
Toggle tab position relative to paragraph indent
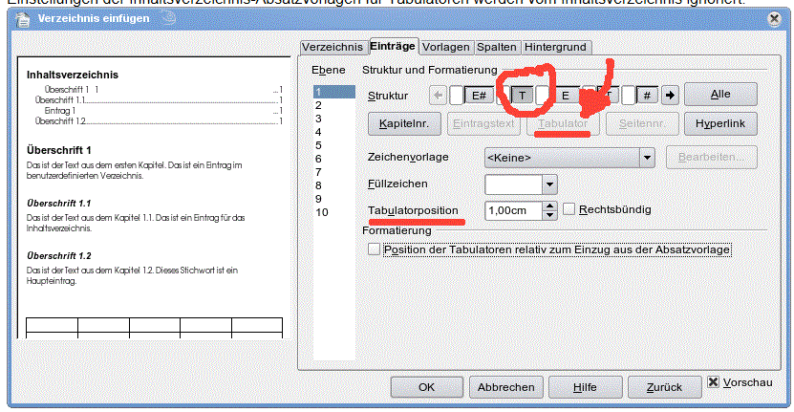click(374, 249)
